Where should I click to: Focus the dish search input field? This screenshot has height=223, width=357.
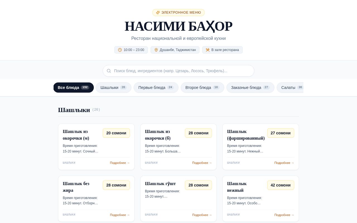click(178, 71)
